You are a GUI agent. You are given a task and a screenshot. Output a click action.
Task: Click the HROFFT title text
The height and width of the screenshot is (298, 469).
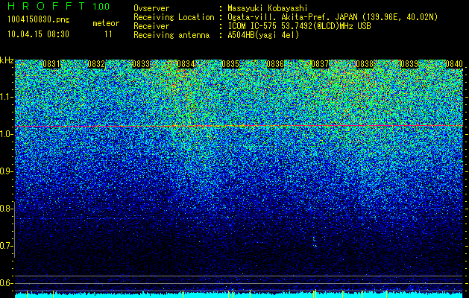pos(46,6)
